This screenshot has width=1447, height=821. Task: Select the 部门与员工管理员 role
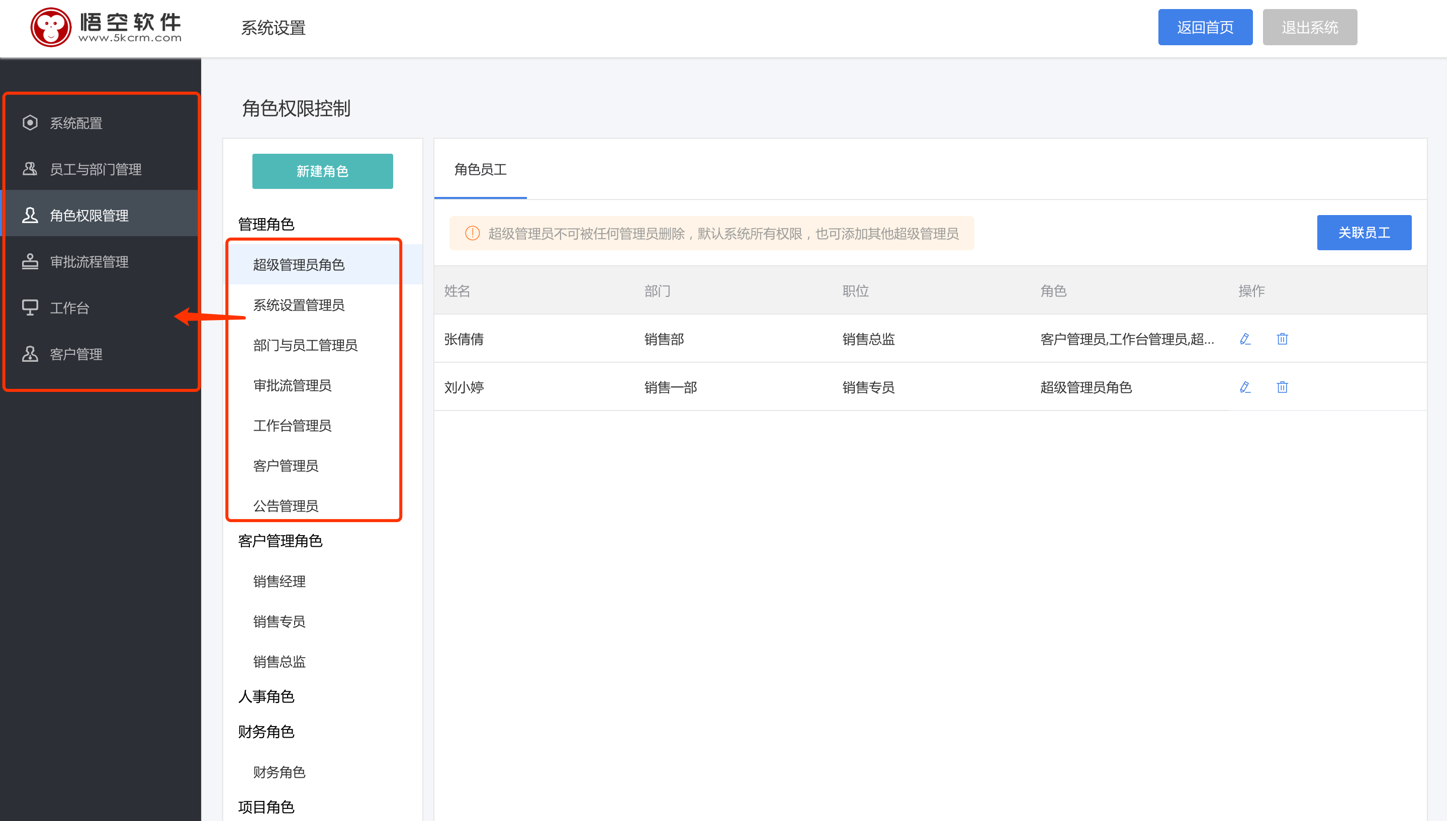(323, 345)
